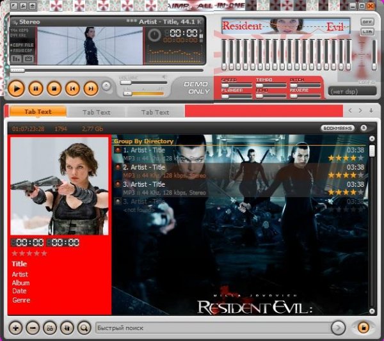Adjust the orange balance slider
The height and width of the screenshot is (341, 384).
click(x=143, y=93)
